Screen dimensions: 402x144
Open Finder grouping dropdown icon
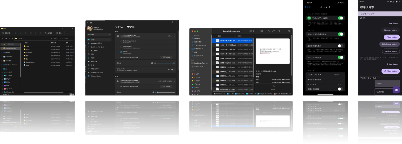tap(262, 31)
